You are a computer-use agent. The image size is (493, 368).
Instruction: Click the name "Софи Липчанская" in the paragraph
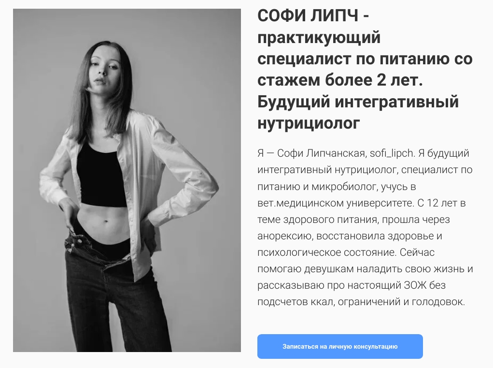321,153
